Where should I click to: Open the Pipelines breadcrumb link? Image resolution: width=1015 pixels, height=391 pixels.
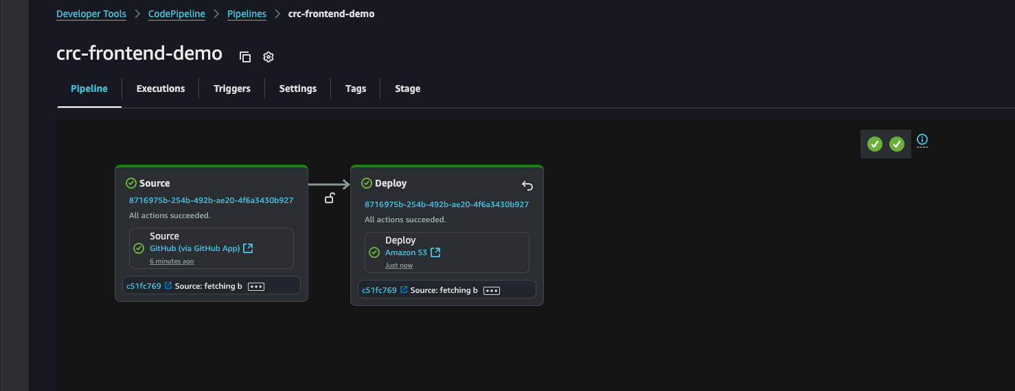[x=247, y=14]
